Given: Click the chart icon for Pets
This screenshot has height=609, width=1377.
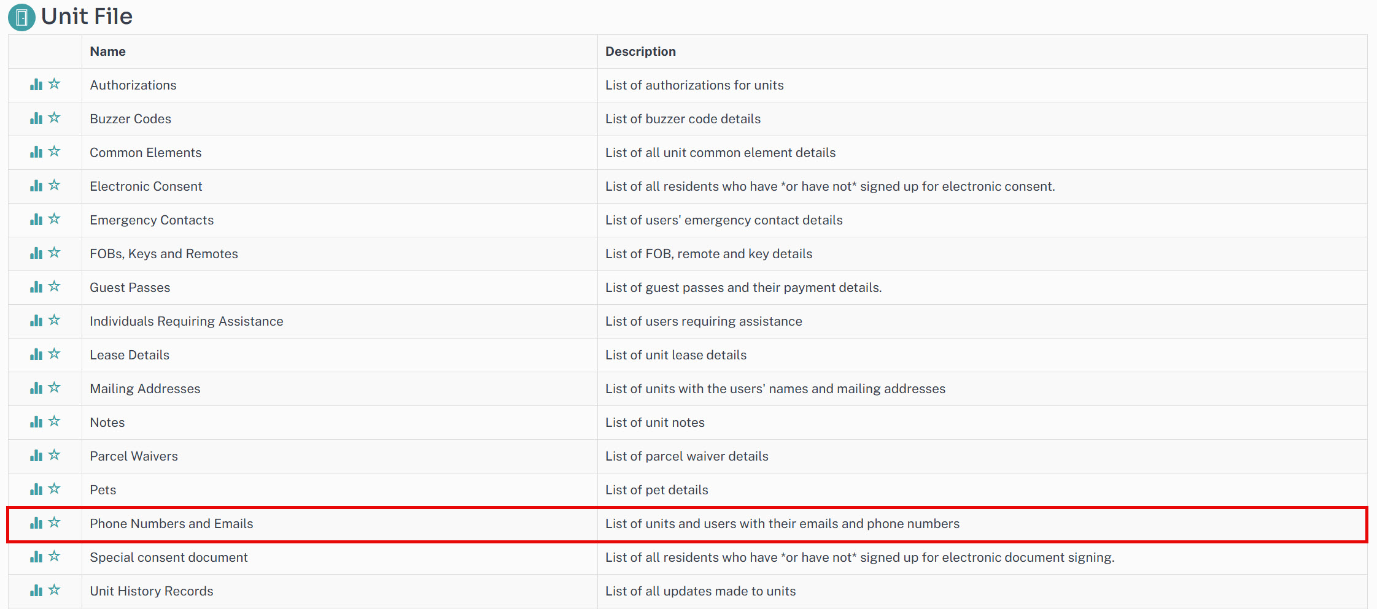Looking at the screenshot, I should click(x=36, y=489).
